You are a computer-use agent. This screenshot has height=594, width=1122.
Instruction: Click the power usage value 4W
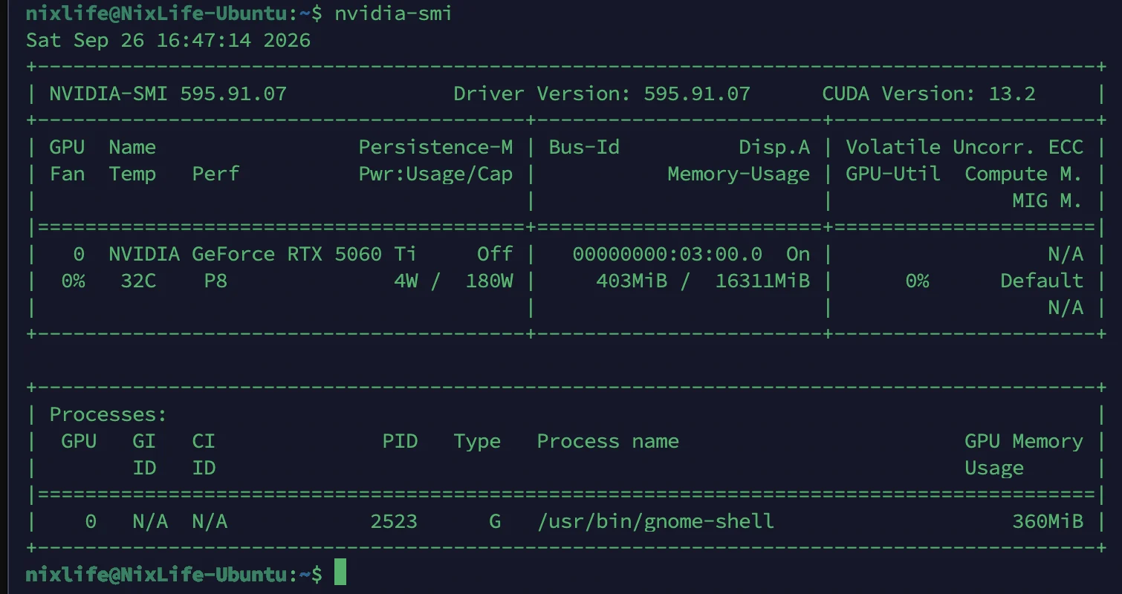[406, 281]
